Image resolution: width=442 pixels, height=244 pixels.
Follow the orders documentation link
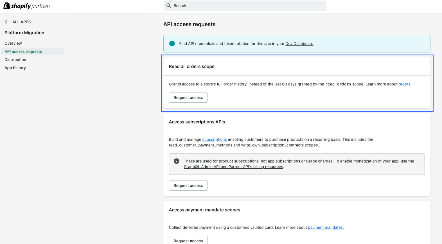[x=404, y=84]
